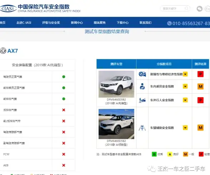Click red X in FCW row
The height and width of the screenshot is (175, 210).
(x=64, y=154)
